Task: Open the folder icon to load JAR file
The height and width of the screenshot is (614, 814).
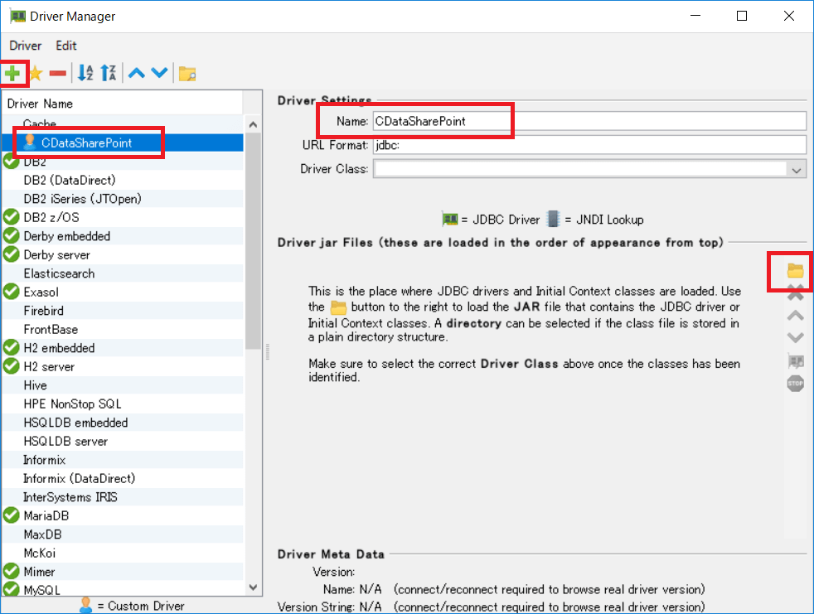Action: 795,270
